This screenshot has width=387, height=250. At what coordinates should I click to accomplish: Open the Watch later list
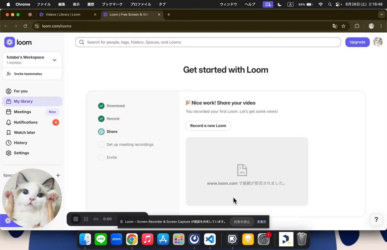32,132
